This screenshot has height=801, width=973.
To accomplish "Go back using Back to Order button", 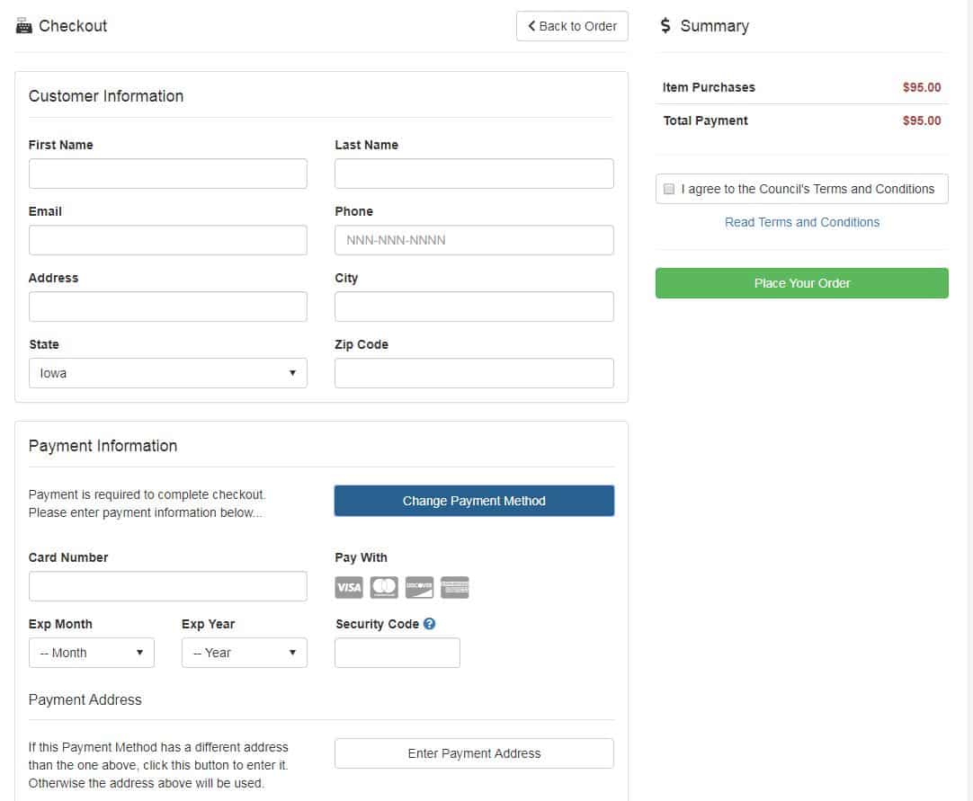I will (572, 26).
